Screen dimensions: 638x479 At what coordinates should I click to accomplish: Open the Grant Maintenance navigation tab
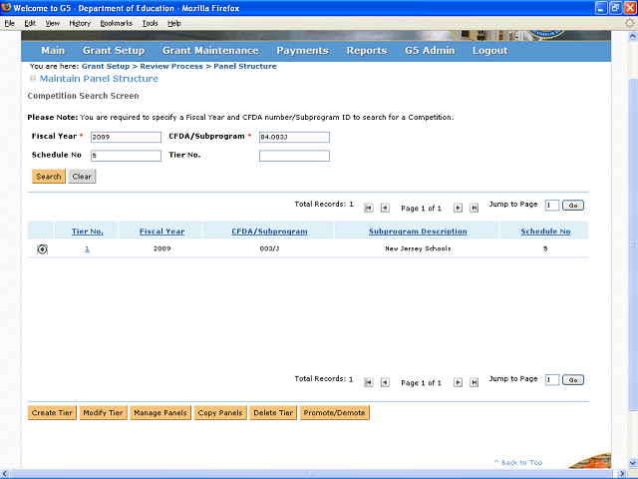tap(210, 51)
